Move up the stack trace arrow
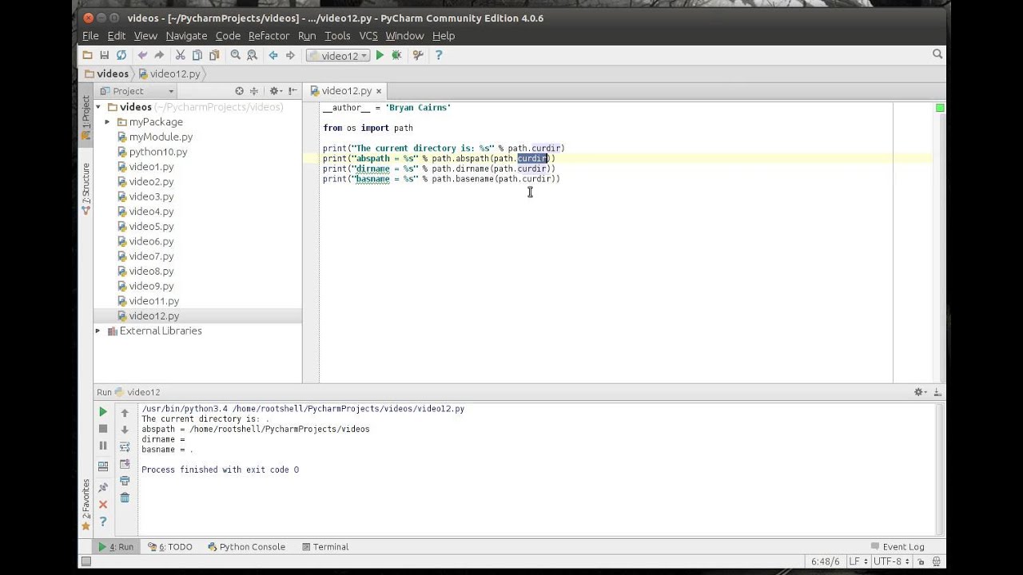 125,413
